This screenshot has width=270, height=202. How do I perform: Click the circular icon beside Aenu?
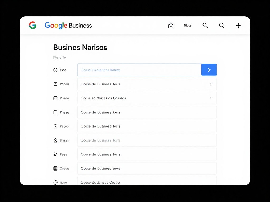pos(55,183)
